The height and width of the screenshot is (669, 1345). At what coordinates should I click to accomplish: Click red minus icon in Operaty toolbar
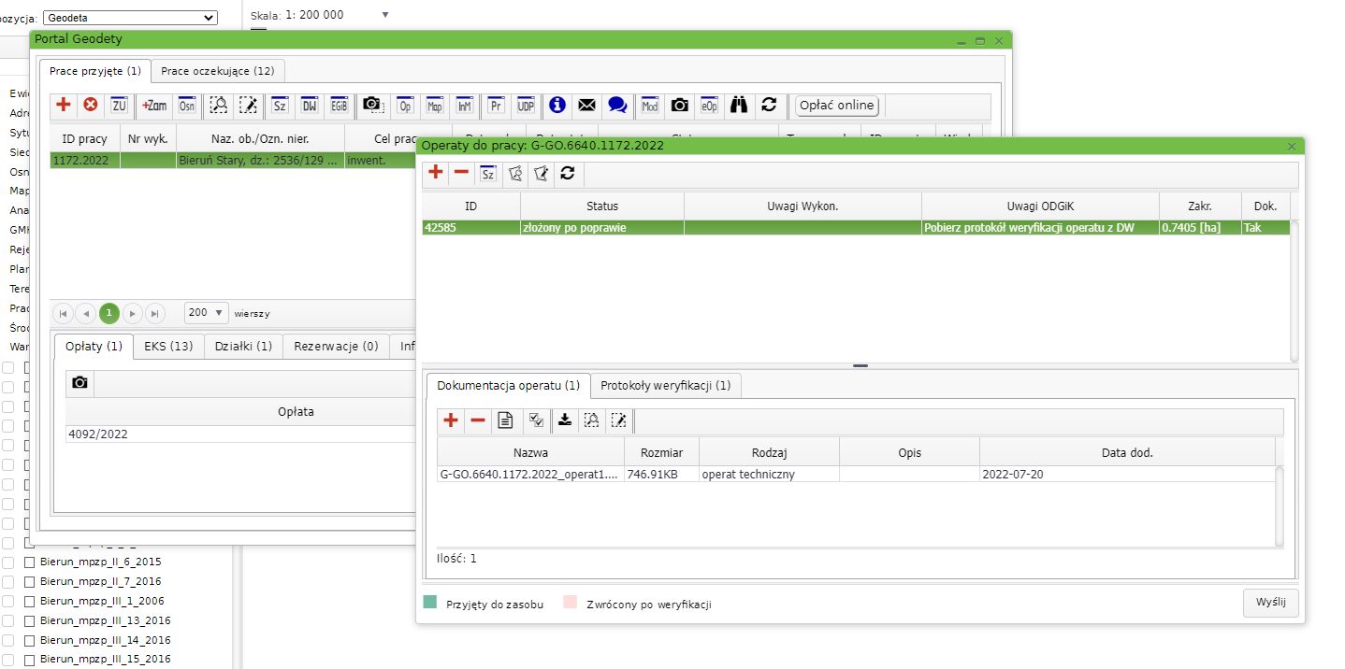coord(461,173)
